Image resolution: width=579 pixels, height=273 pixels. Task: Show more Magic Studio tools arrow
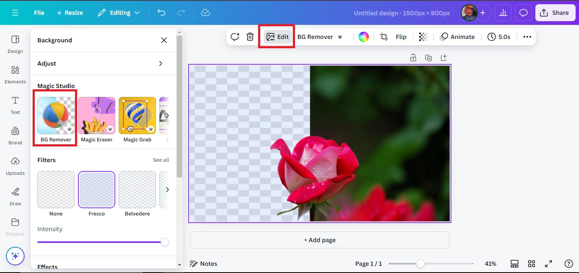[167, 116]
